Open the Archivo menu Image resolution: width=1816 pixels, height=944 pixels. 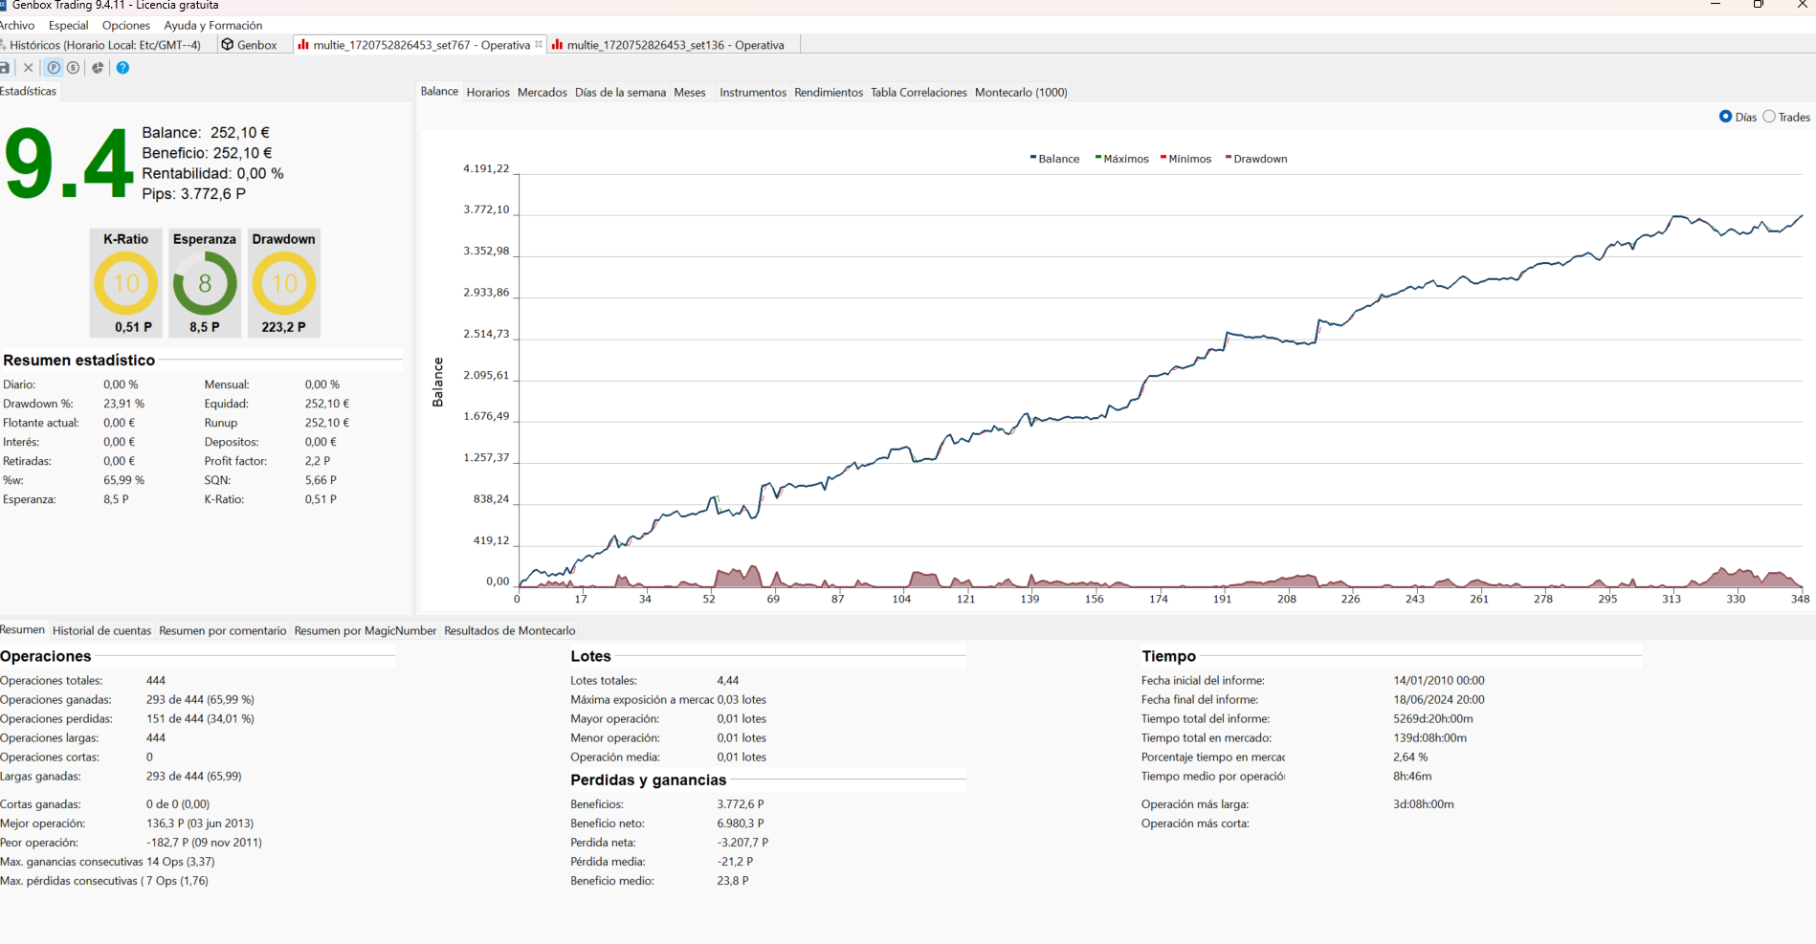(x=17, y=26)
